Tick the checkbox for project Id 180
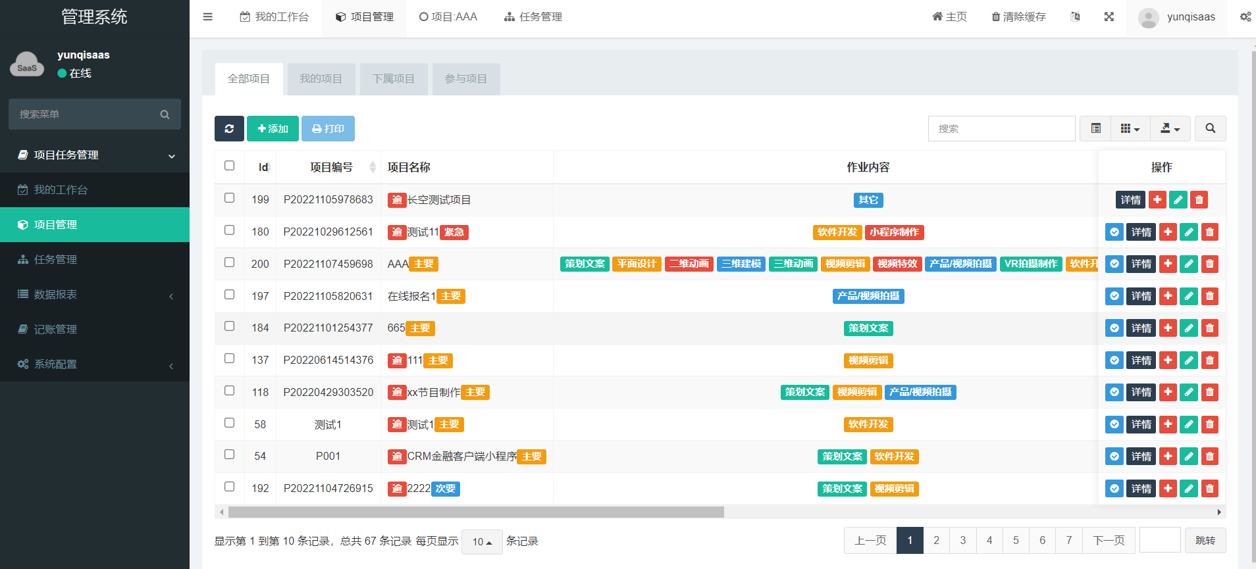The image size is (1256, 569). tap(229, 230)
